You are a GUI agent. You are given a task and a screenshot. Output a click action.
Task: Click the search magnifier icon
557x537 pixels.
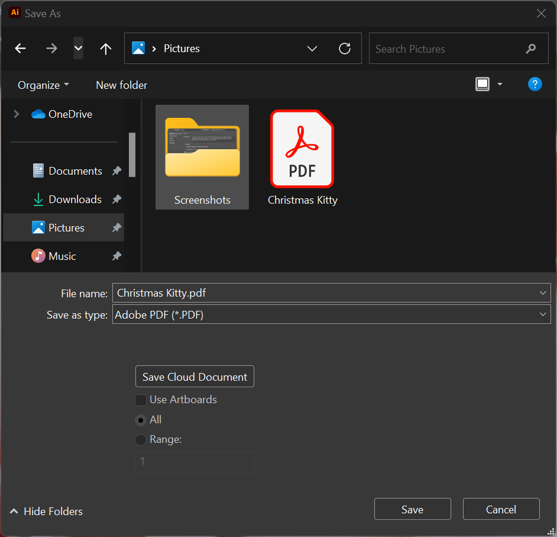click(530, 49)
